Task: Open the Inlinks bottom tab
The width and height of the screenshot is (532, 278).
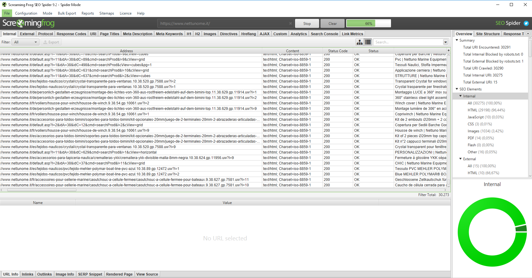Action: pos(28,274)
